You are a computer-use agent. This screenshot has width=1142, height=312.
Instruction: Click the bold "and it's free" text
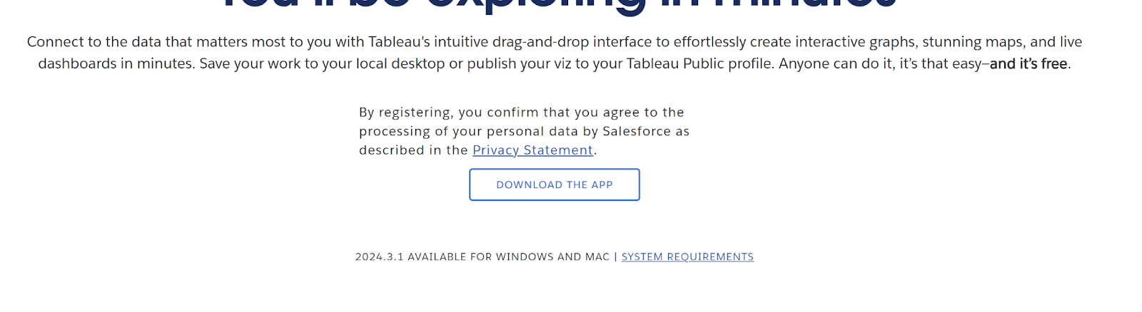click(x=1028, y=64)
